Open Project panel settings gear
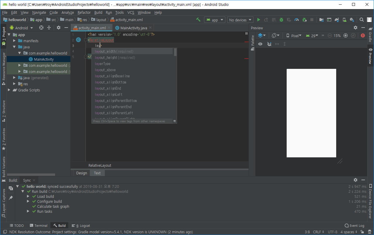This screenshot has height=235, width=374. tap(59, 28)
